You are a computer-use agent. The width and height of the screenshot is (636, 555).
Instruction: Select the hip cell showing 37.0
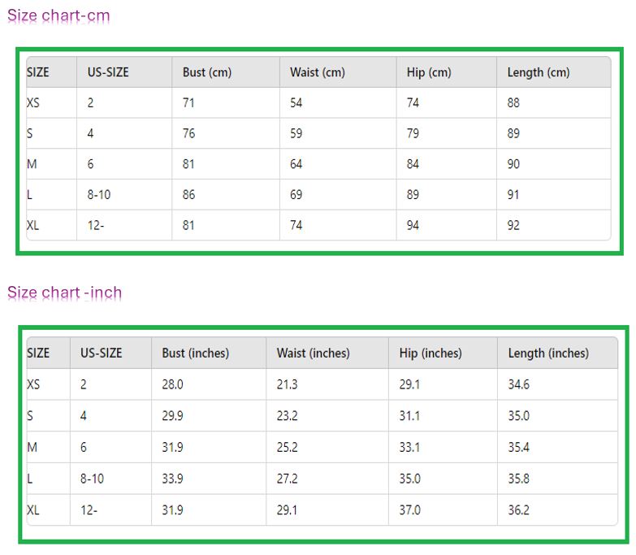point(410,510)
